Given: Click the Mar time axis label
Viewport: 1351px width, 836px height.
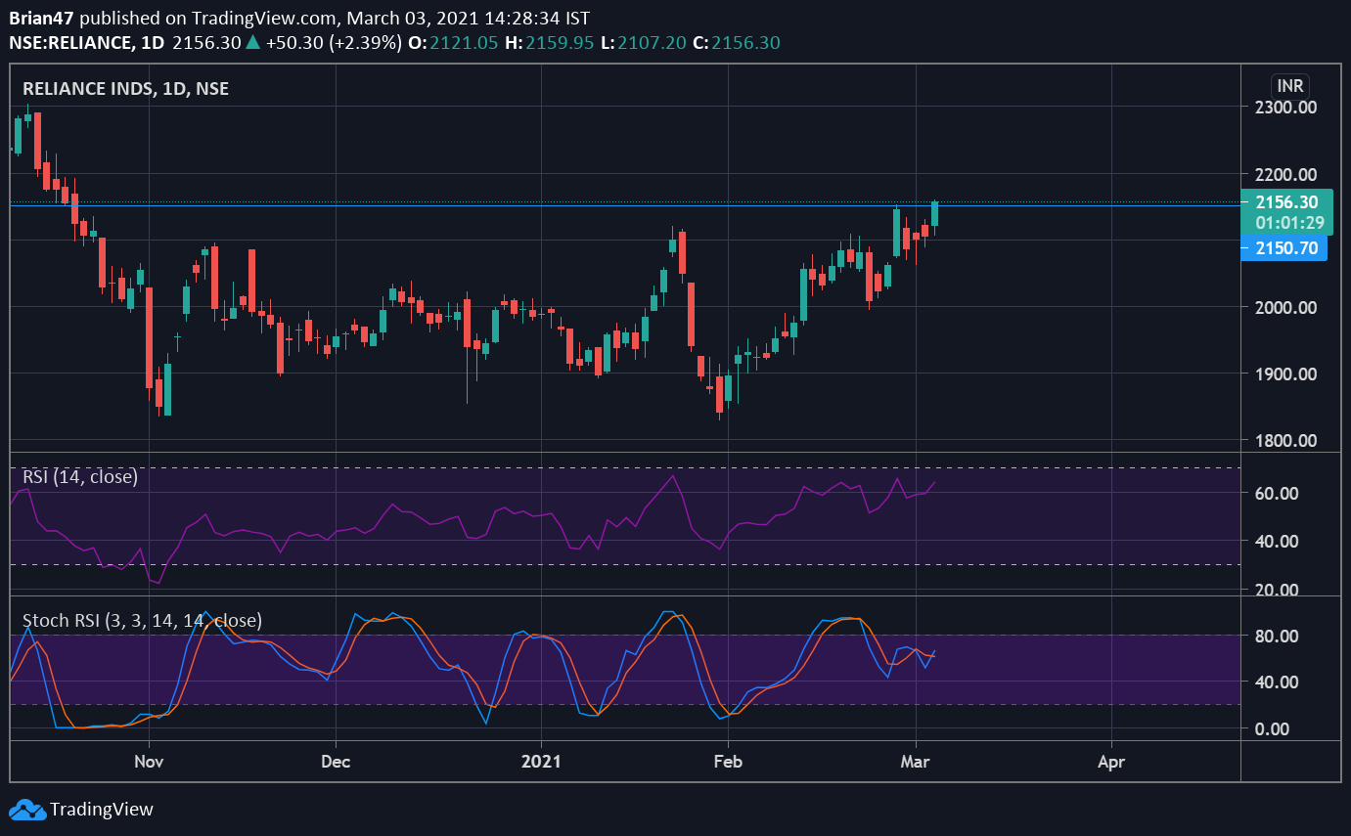Looking at the screenshot, I should tap(916, 760).
